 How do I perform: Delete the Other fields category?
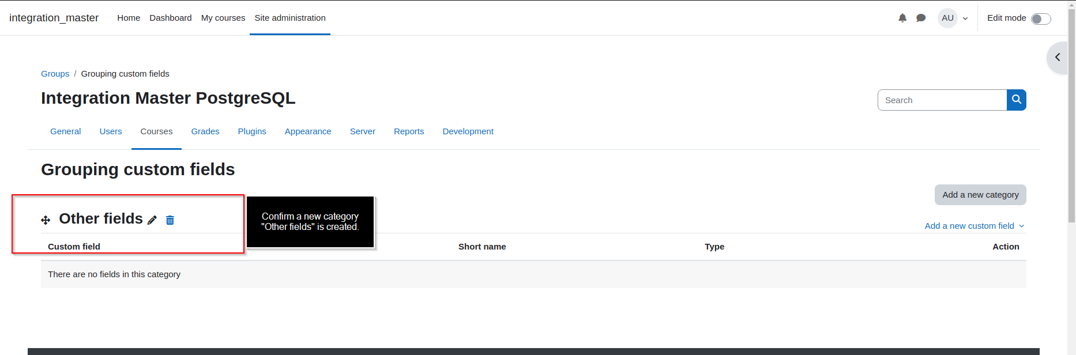(170, 220)
